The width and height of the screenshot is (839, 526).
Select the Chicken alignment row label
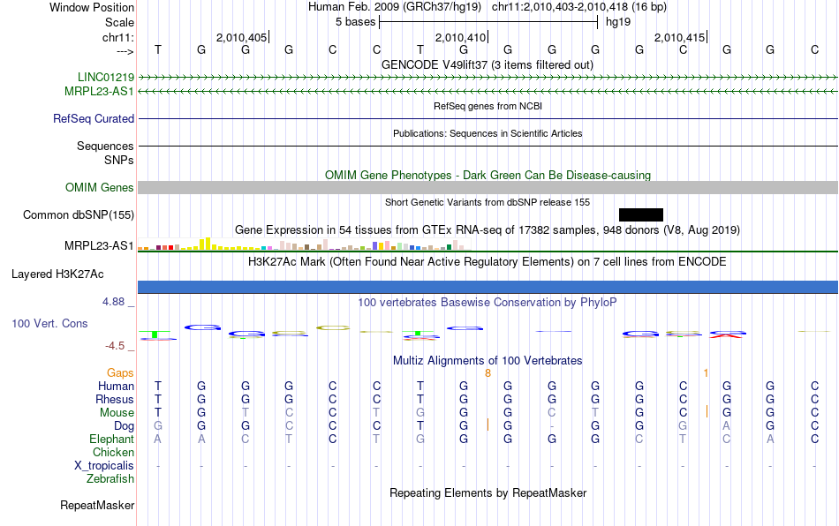[x=113, y=452]
